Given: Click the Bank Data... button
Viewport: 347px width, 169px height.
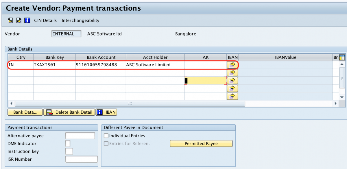Looking at the screenshot, I should 25,112.
